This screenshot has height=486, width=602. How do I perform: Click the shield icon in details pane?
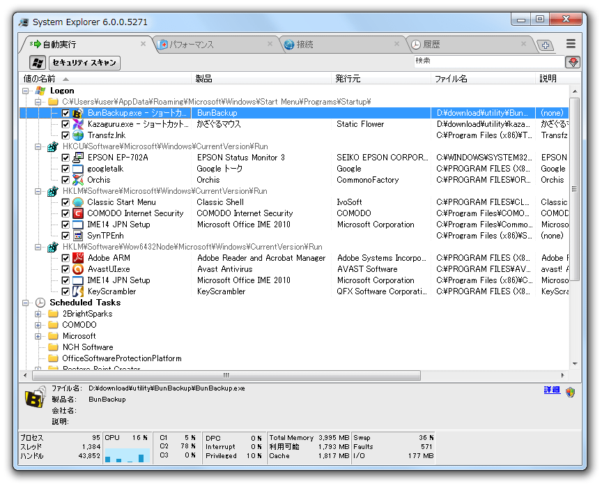[570, 392]
